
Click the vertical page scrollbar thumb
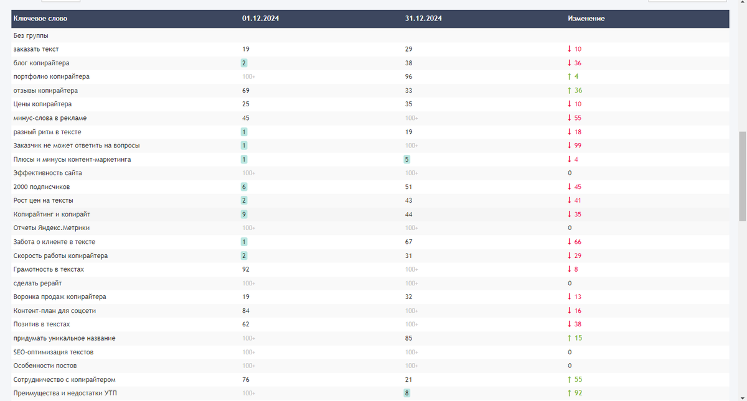pos(742,176)
